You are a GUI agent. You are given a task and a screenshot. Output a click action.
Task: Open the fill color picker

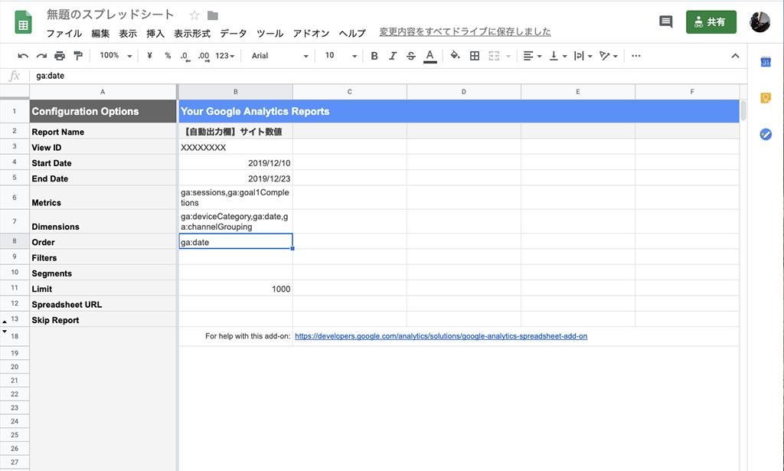(455, 55)
